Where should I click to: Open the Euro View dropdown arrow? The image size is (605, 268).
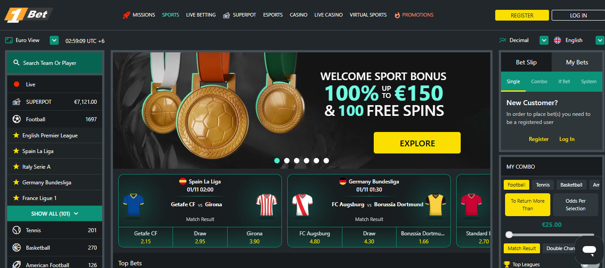tap(54, 40)
